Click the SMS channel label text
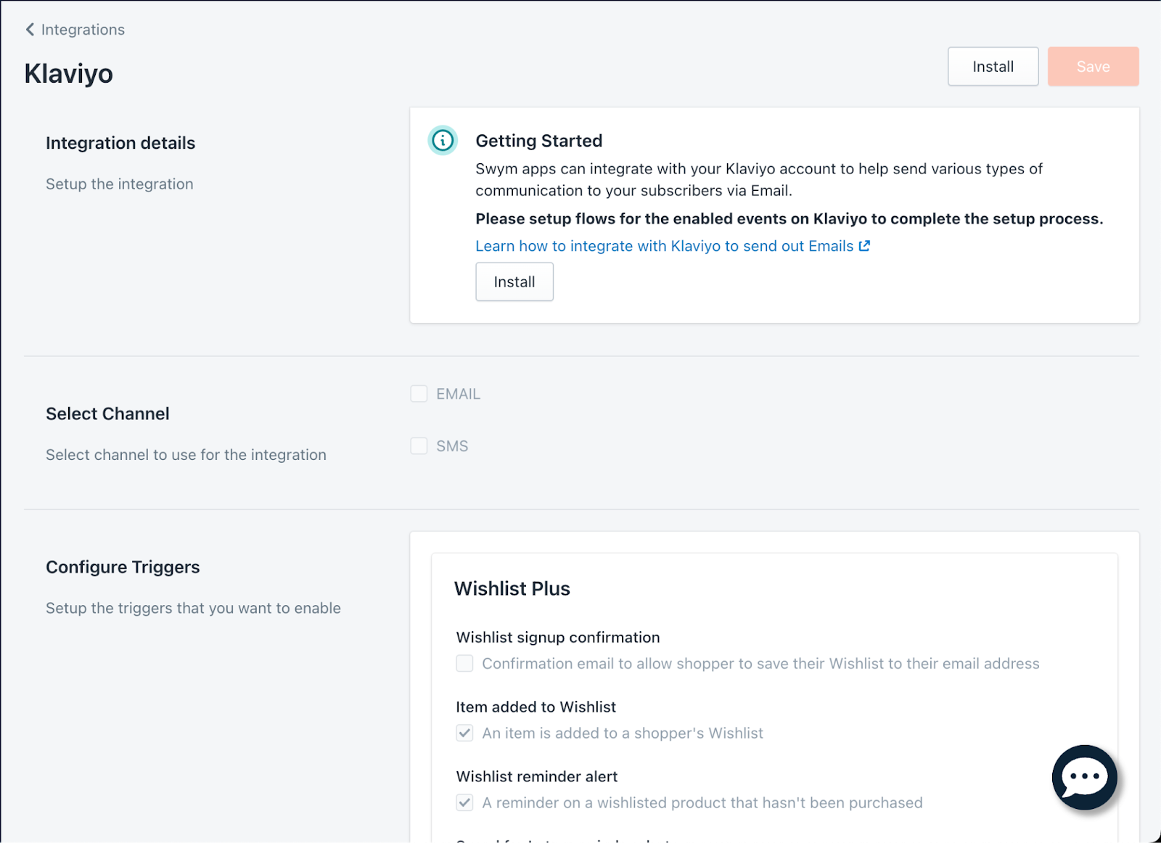 tap(452, 446)
